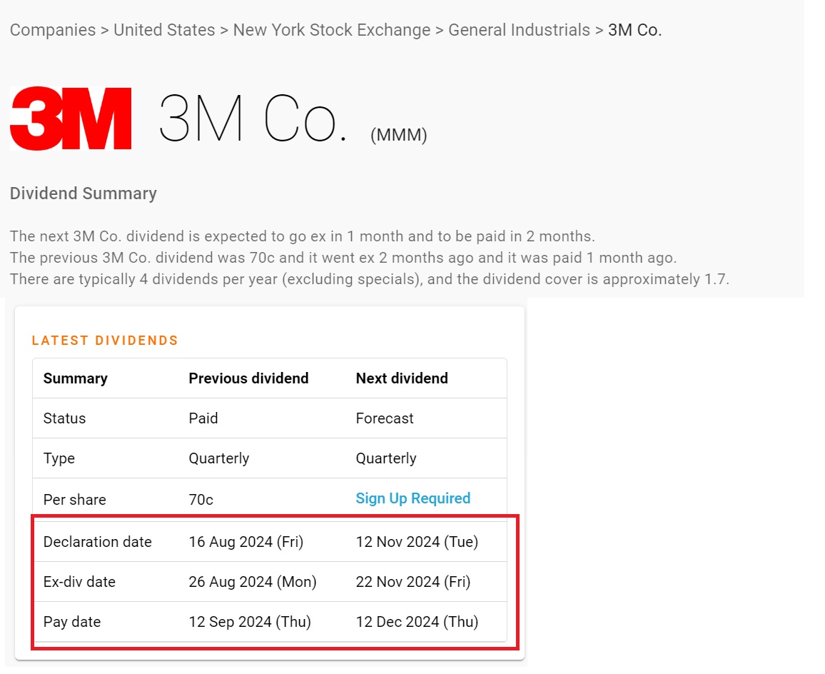Open the Companies breadcrumb link

click(53, 30)
